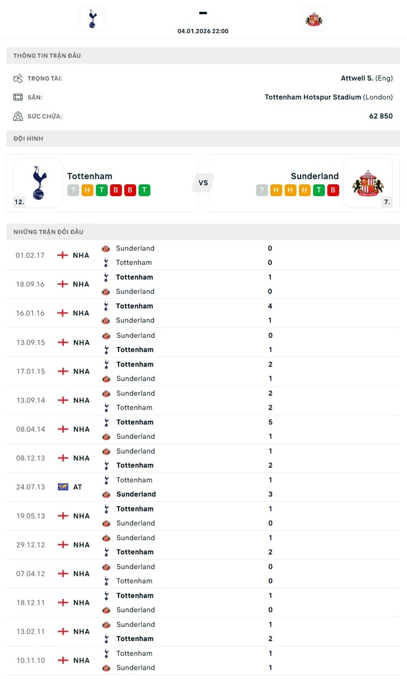Expand the ĐỘI HÌNH section header
Screen dimensions: 407x679
point(203,138)
